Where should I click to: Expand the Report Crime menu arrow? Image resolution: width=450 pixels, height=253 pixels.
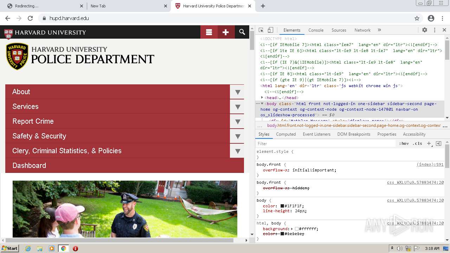click(237, 122)
